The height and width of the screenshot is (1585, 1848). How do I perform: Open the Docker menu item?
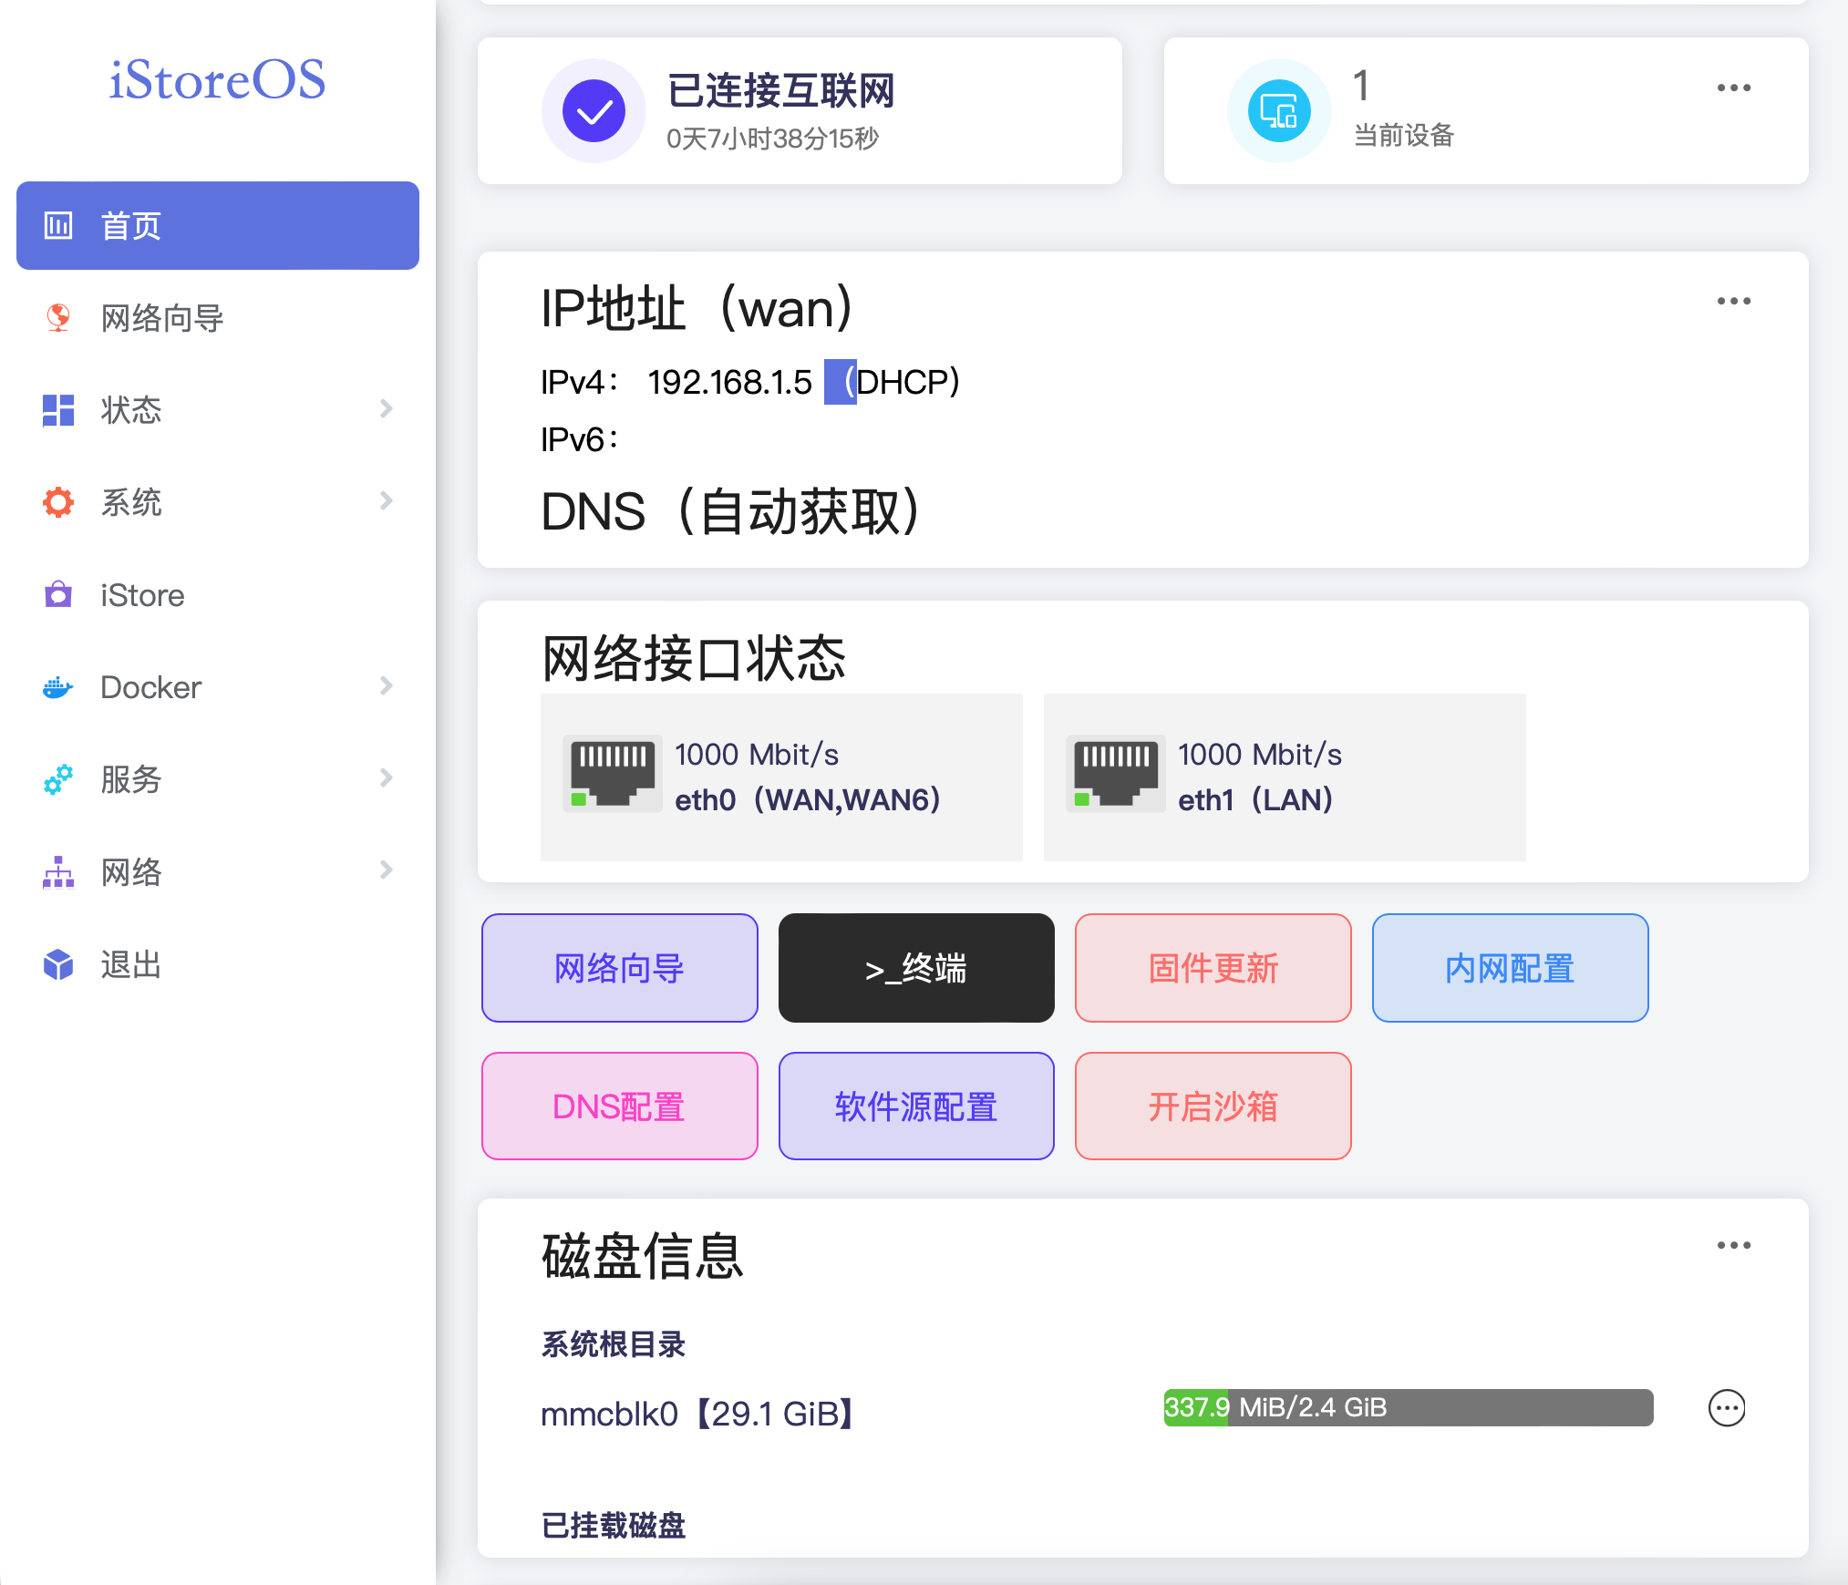[218, 687]
